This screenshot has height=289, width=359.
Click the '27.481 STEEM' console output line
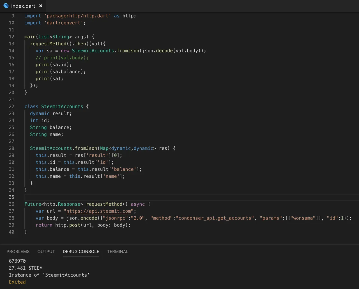tap(26, 268)
